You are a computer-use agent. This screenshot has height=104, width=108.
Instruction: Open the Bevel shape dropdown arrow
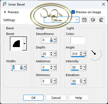coord(24,44)
